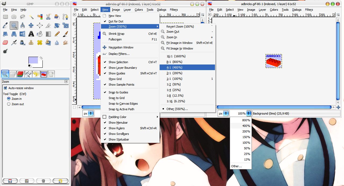Viewport: 344px width, 186px height.
Task: Choose 150% from zoom dropdown list
Action: (241, 137)
